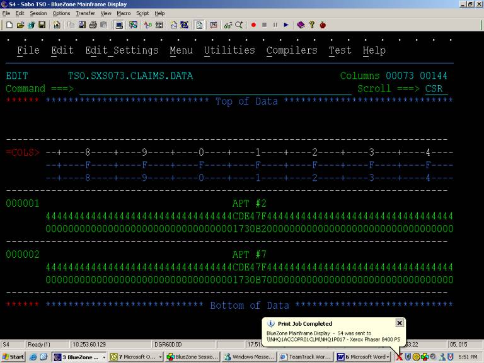Click the session properties icon after Save
The height and width of the screenshot is (363, 484).
tap(57, 25)
